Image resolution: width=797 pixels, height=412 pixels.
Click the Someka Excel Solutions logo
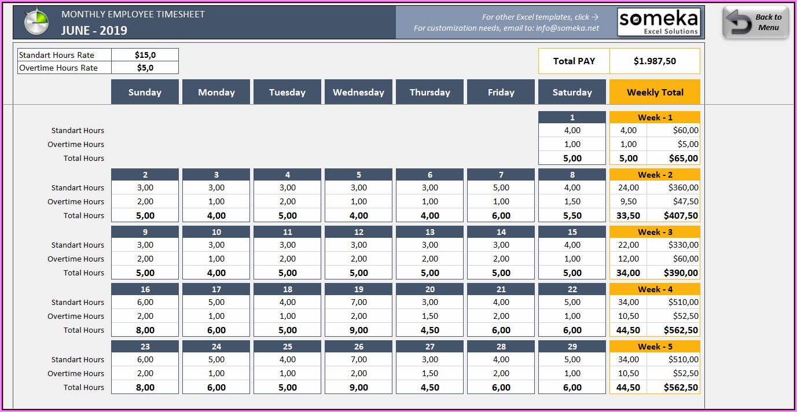tap(659, 22)
